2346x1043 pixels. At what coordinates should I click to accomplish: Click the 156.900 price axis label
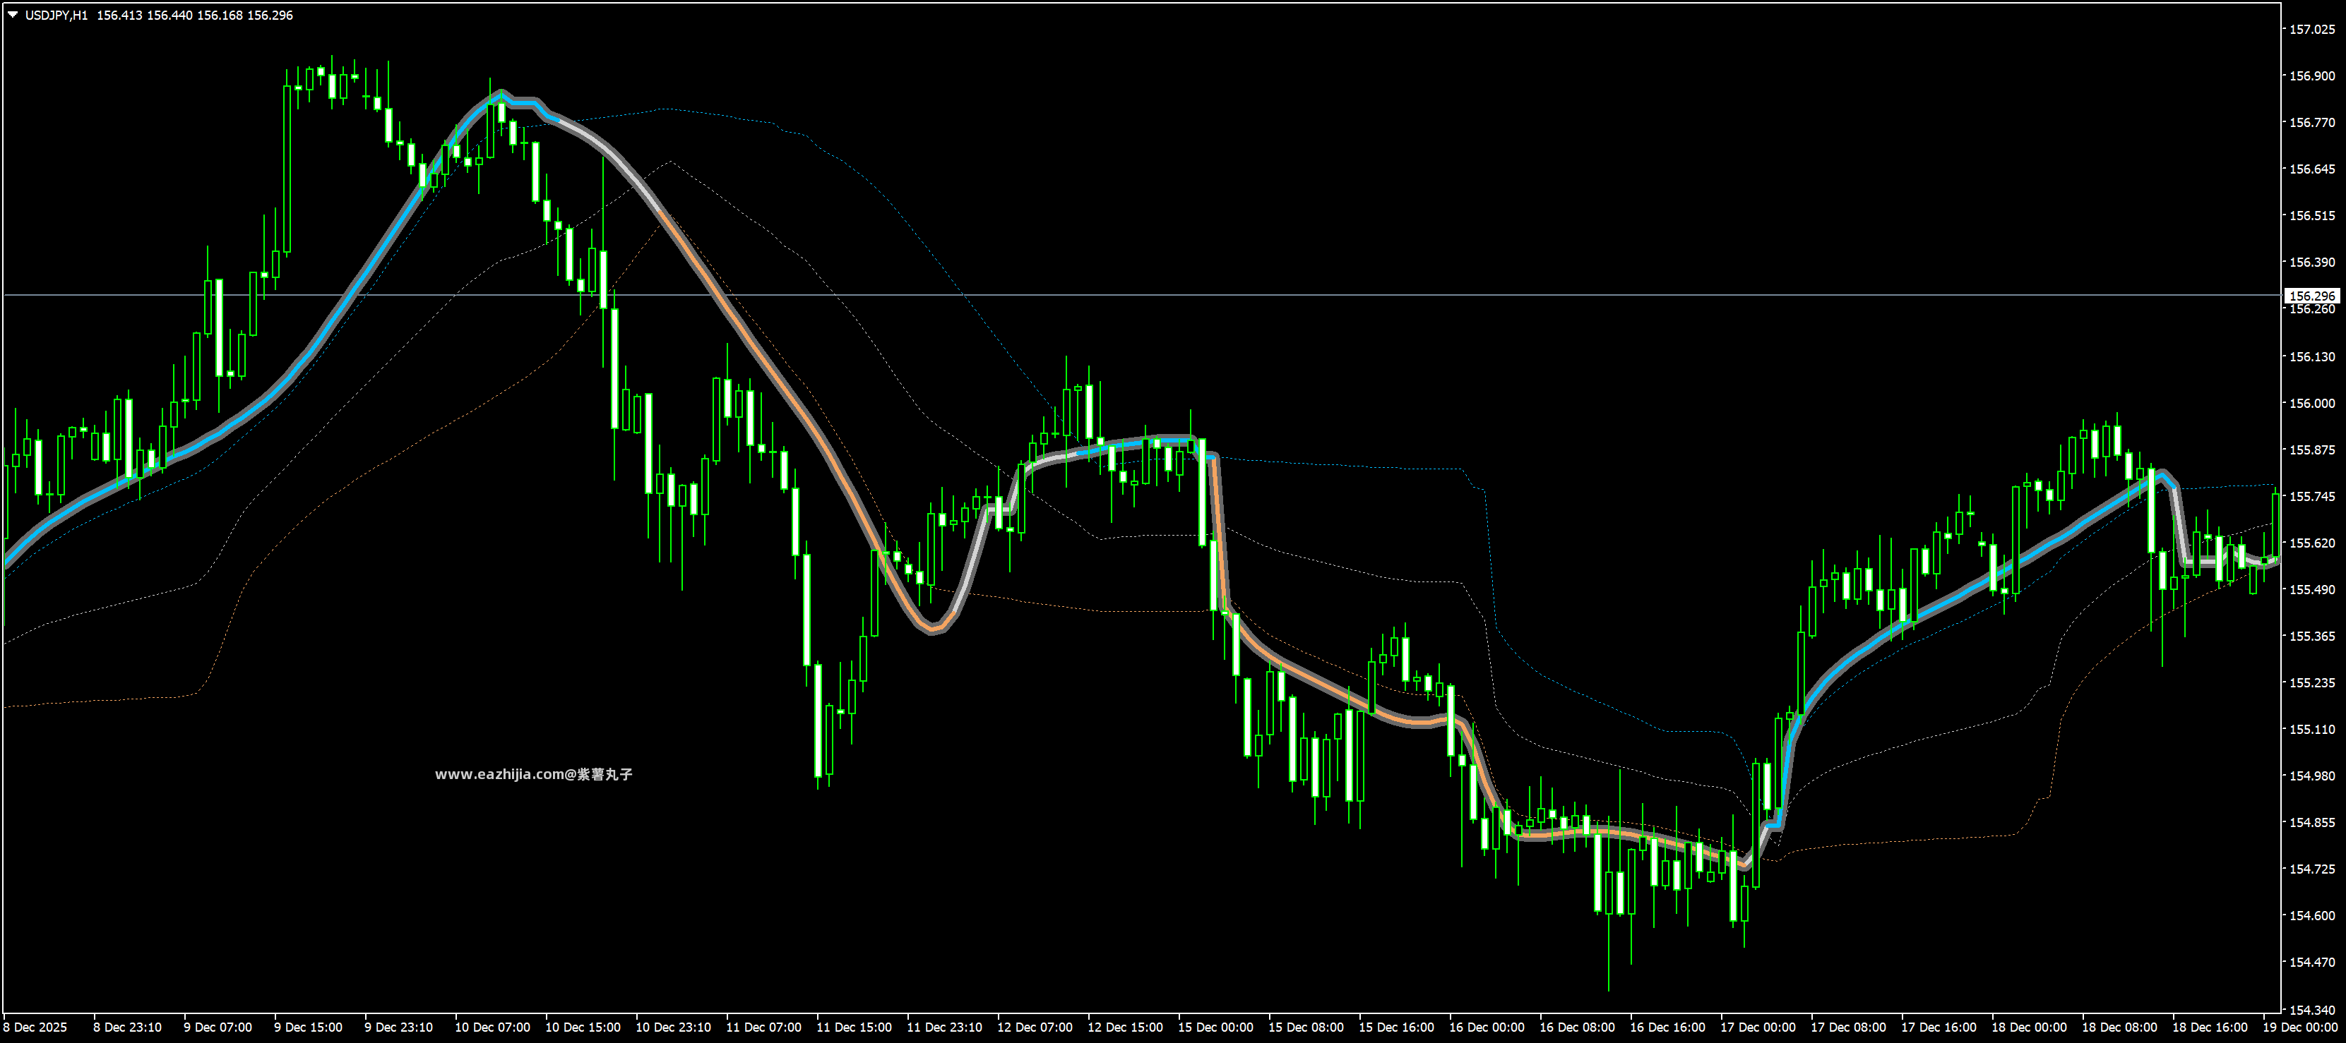[2311, 76]
